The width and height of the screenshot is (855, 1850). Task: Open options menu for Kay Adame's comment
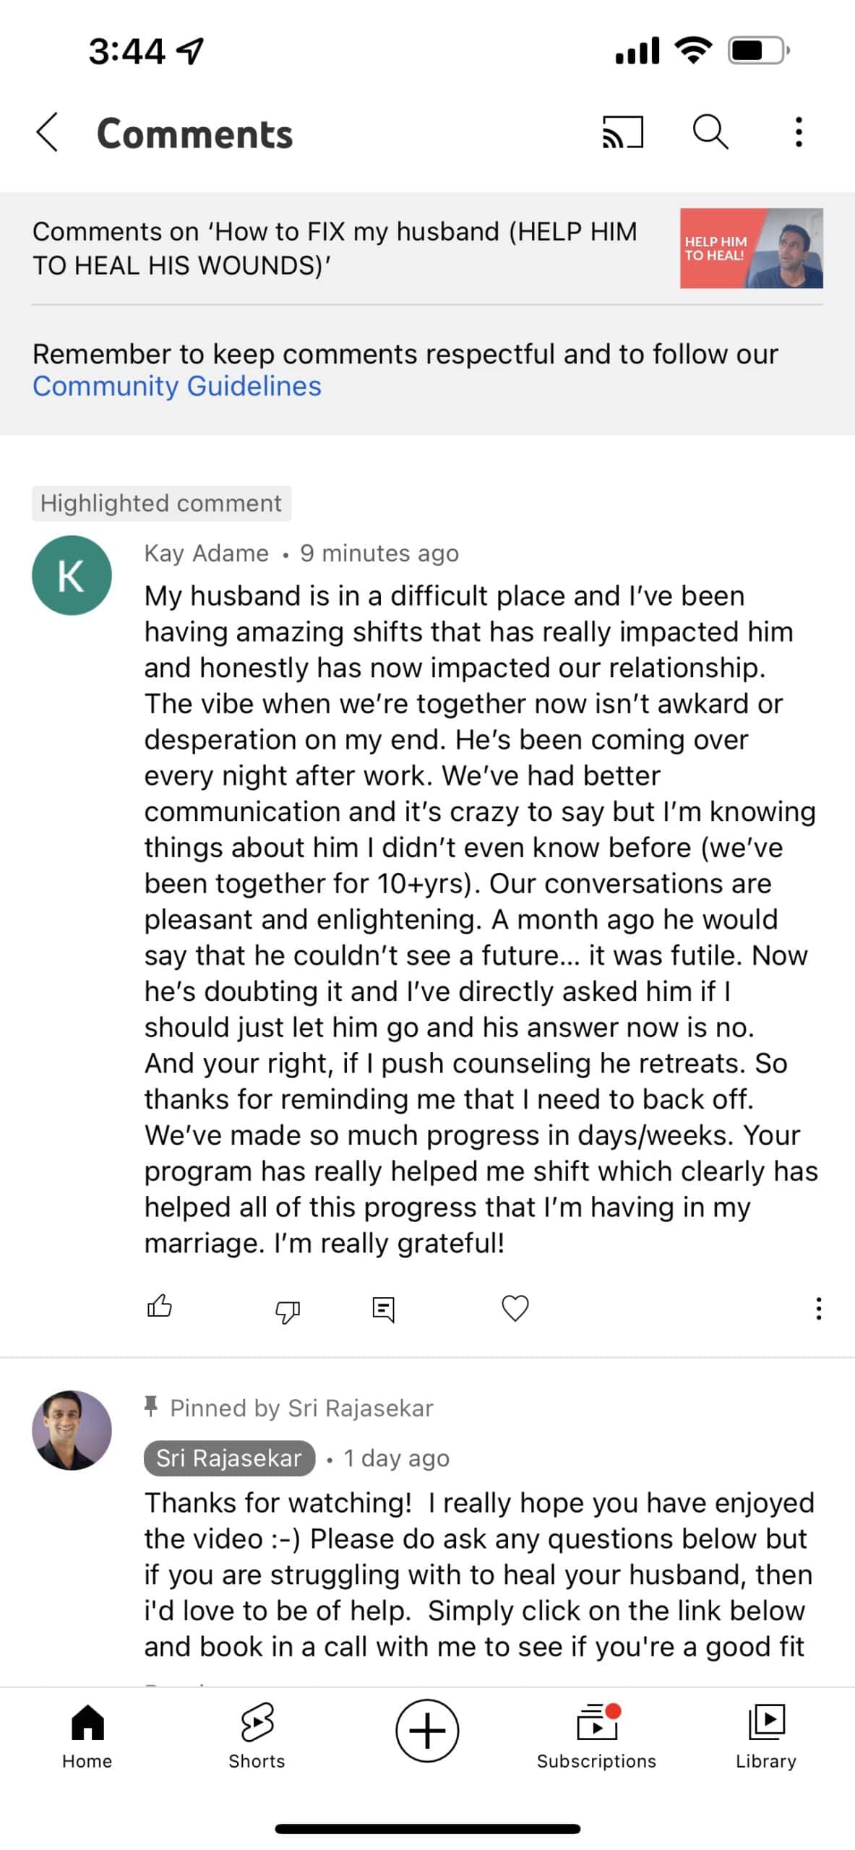pos(818,1308)
